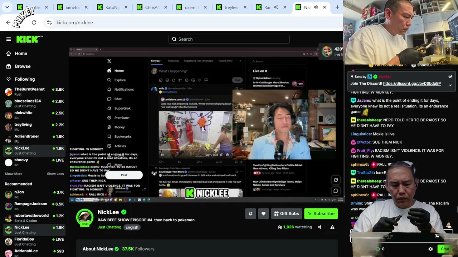Click the chat bubble icon on stream overlay
Image resolution: width=458 pixels, height=257 pixels.
click(336, 191)
